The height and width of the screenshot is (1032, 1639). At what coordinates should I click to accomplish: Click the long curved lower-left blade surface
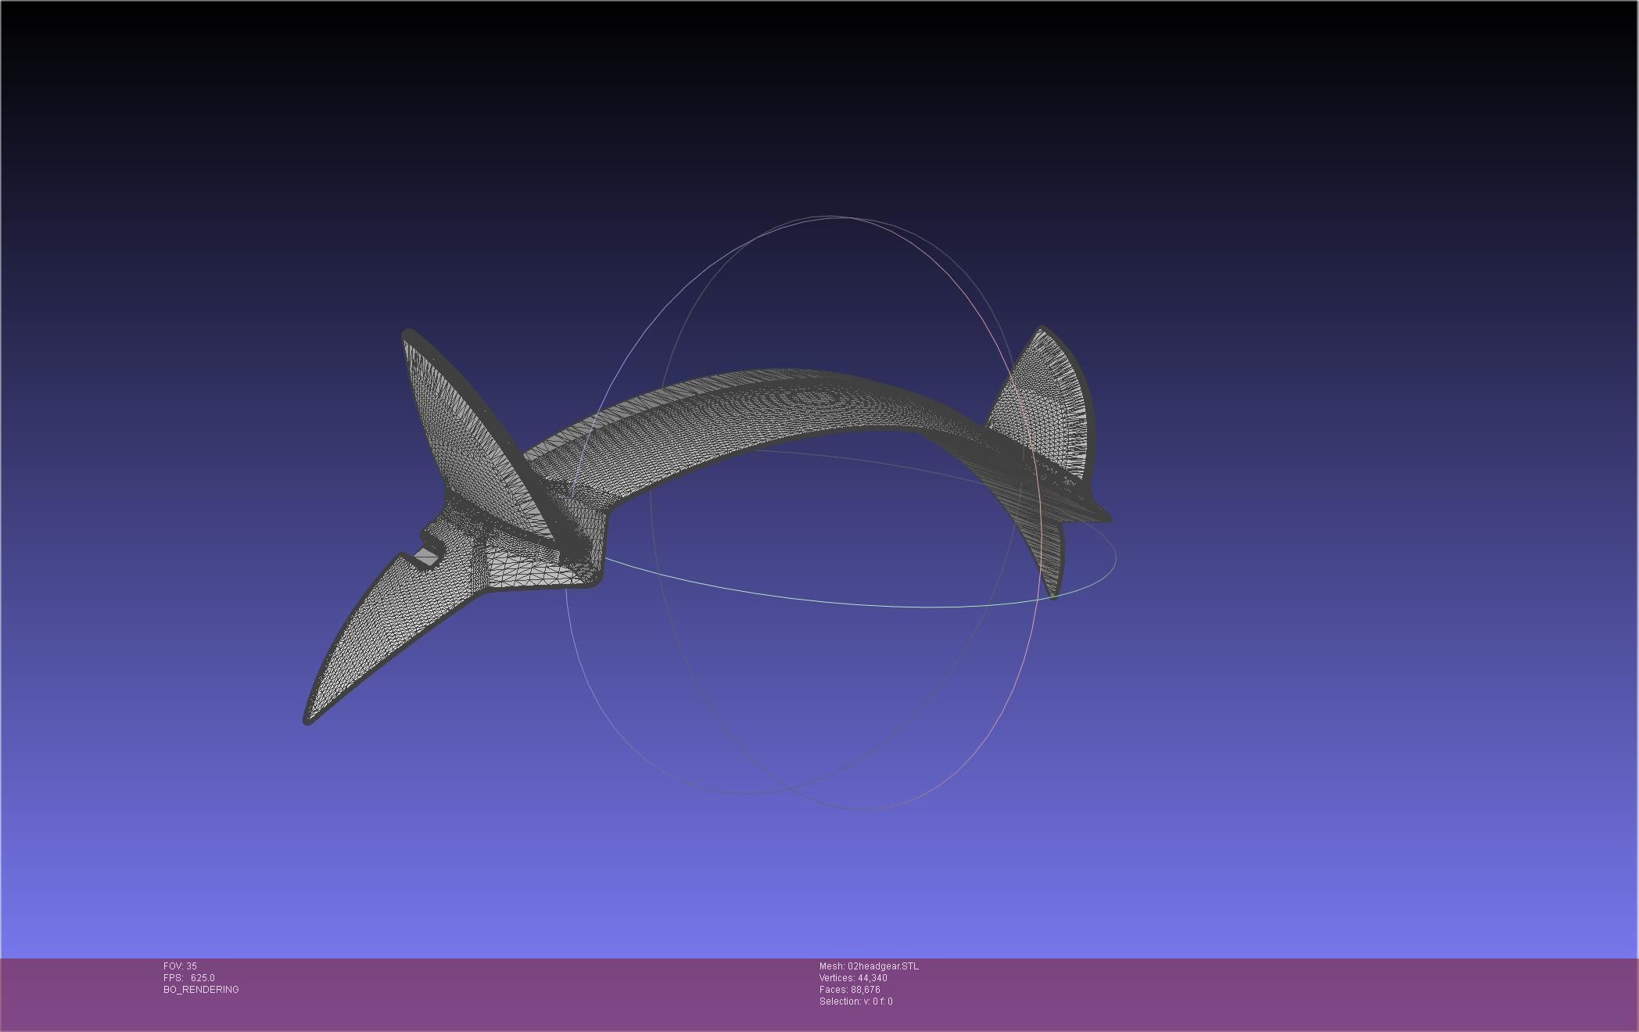(x=375, y=633)
